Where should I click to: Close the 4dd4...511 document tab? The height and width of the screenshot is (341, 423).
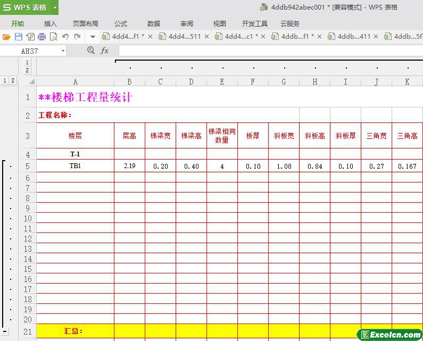(206, 37)
